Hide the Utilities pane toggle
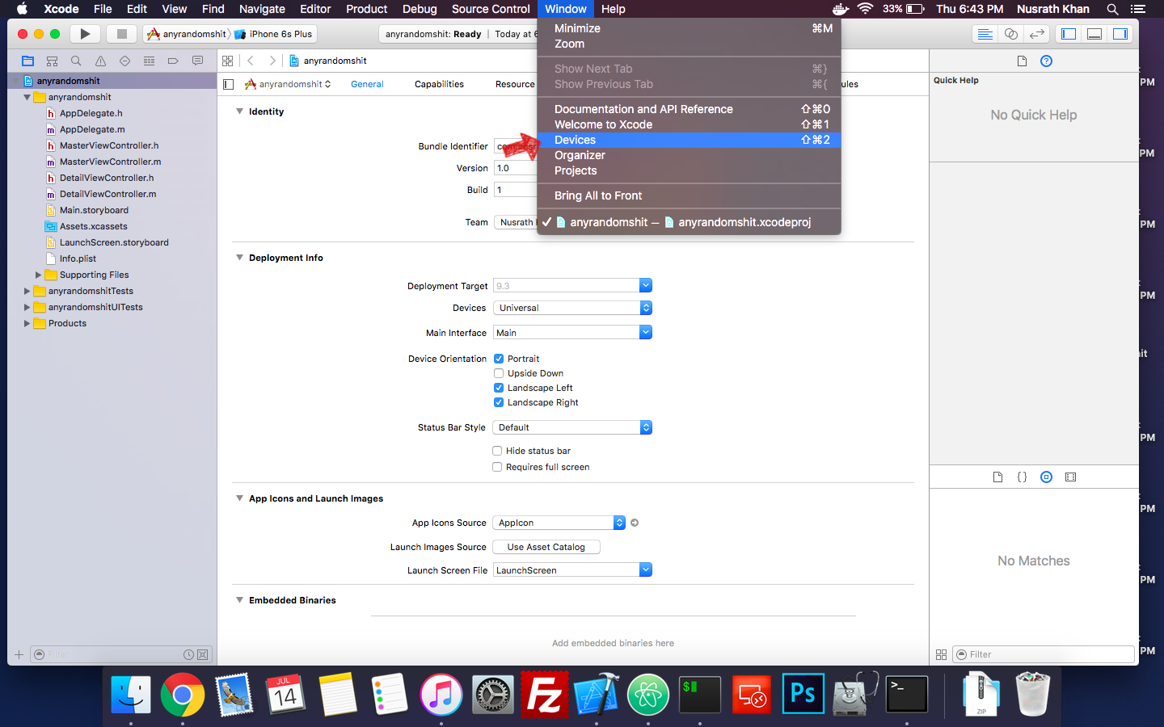Image resolution: width=1164 pixels, height=727 pixels. click(x=1120, y=34)
